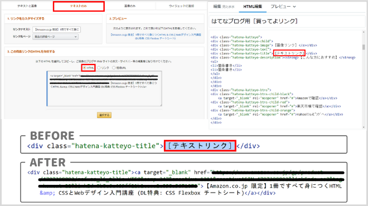Grab the HTML editor vertical scrollbar thumb
This screenshot has height=206, width=368.
364,47
